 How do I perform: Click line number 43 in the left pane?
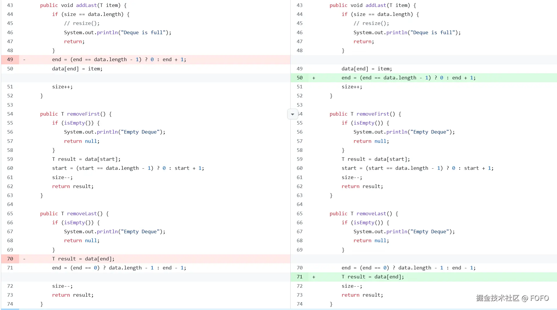10,6
